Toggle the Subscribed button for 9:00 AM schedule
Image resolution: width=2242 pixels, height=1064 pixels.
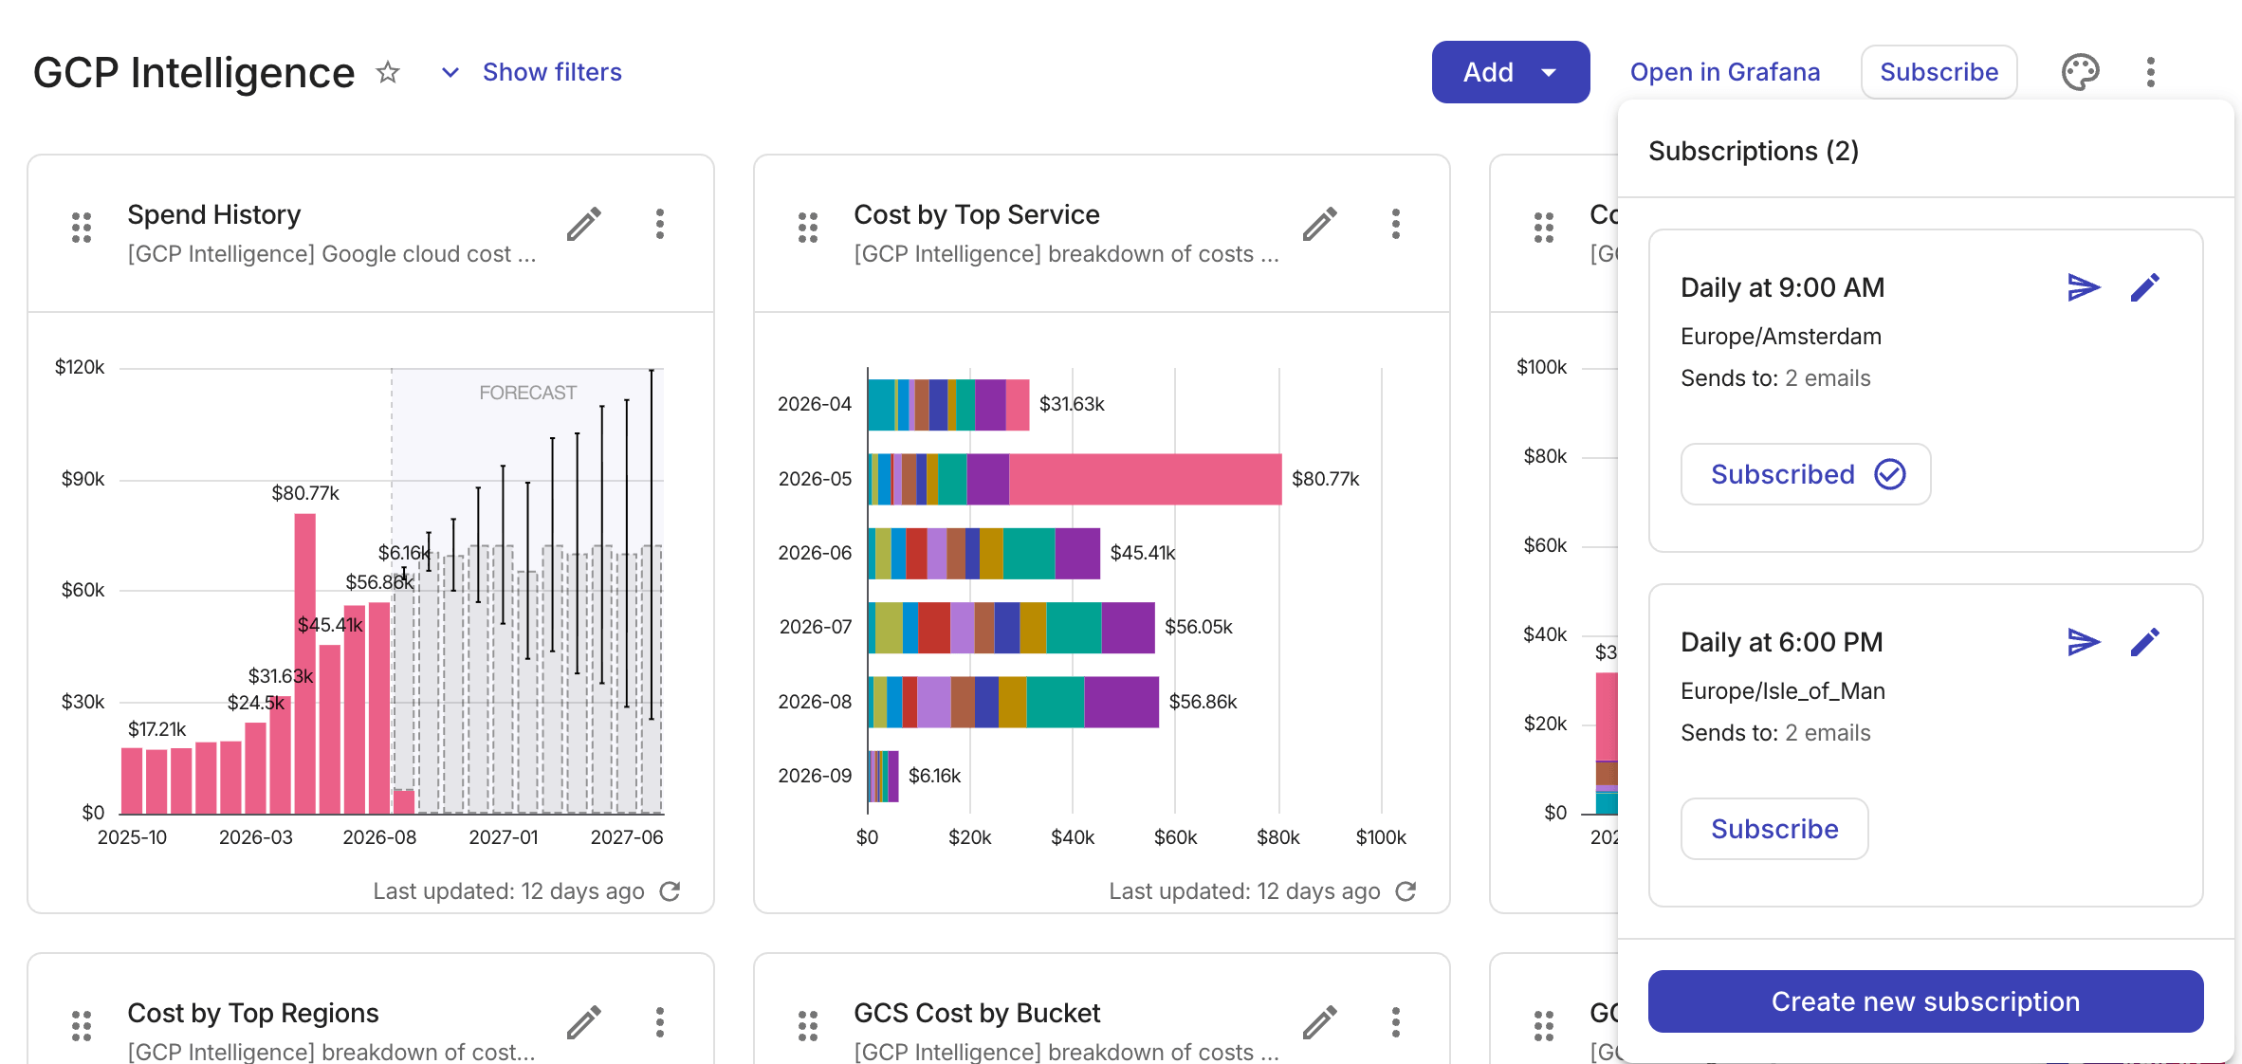coord(1806,474)
